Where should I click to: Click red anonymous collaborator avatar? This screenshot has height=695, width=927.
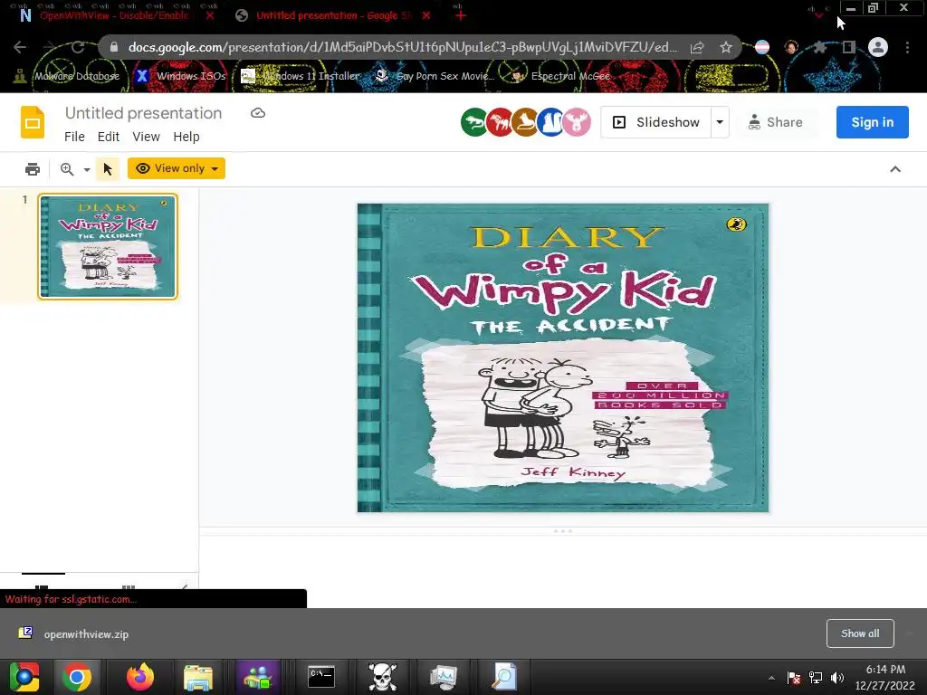point(500,122)
